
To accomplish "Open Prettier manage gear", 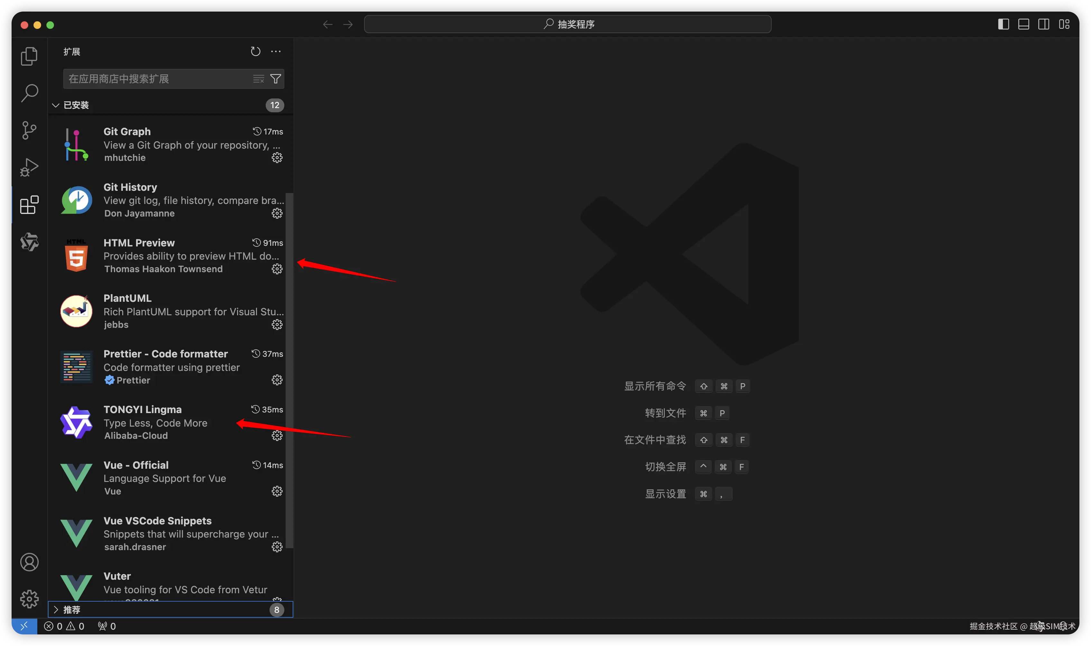I will [x=277, y=380].
